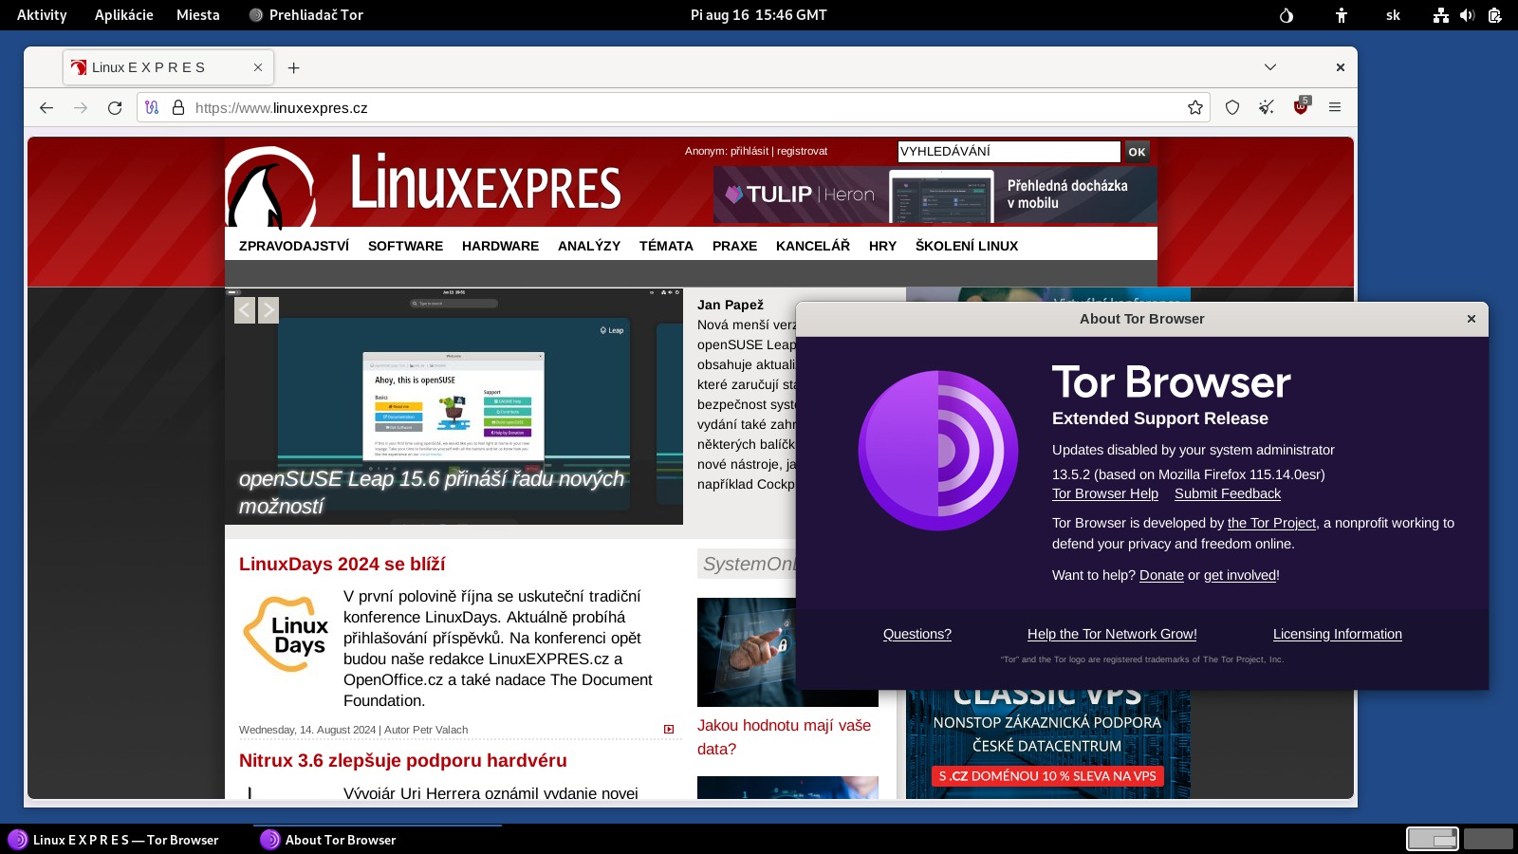Go forward with the browser forward arrow

(x=81, y=108)
